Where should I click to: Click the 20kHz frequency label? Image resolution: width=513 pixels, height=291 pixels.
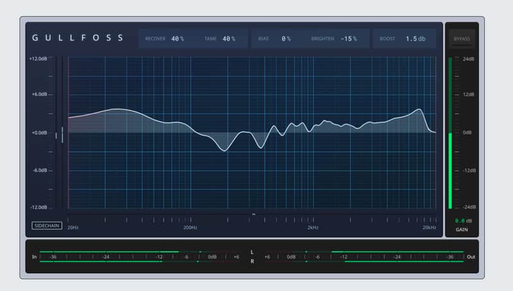429,227
